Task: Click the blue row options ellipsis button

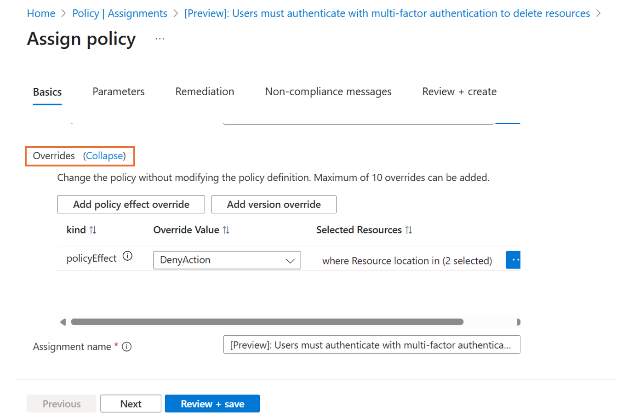Action: [x=513, y=260]
